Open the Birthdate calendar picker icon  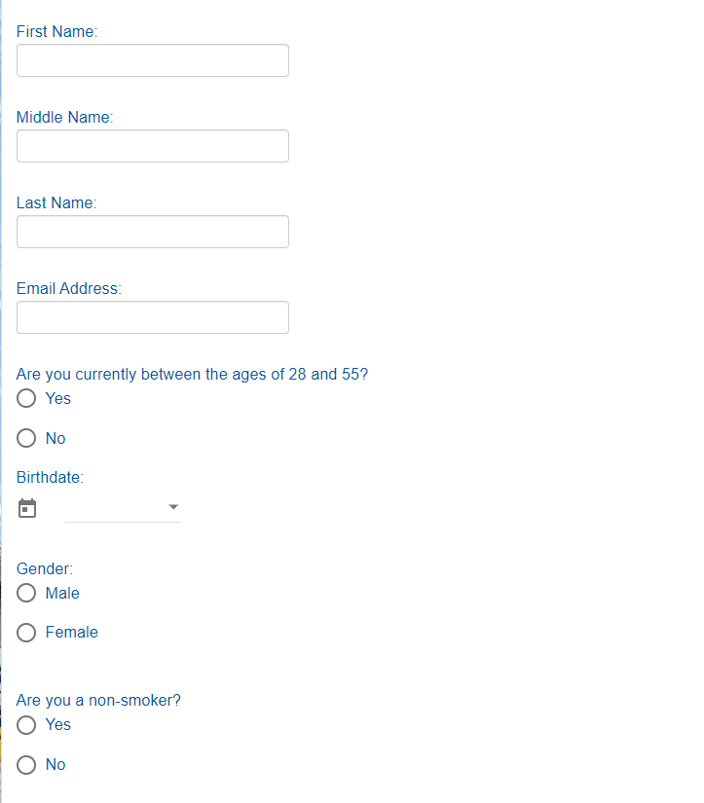coord(27,508)
